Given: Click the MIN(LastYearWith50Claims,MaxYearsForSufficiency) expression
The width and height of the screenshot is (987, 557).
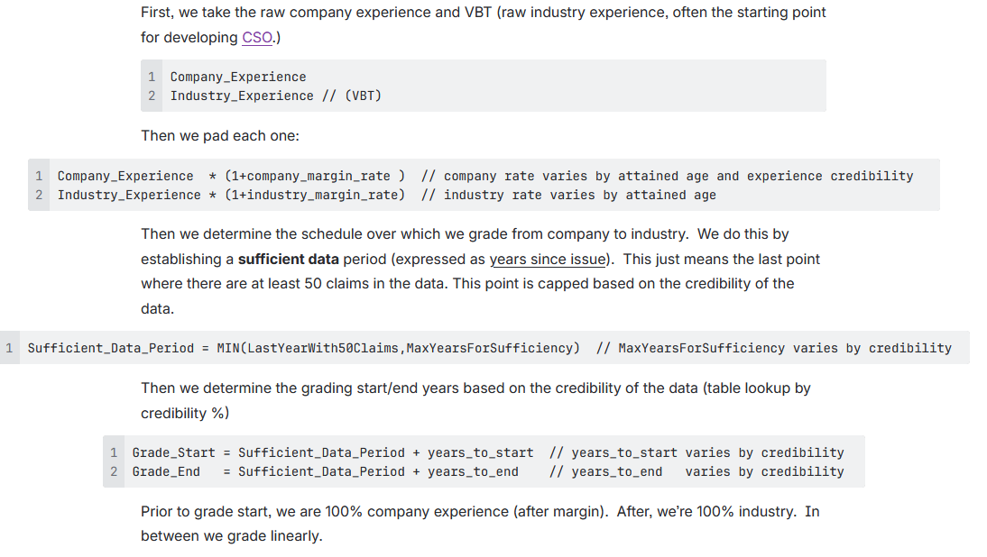Looking at the screenshot, I should point(398,349).
